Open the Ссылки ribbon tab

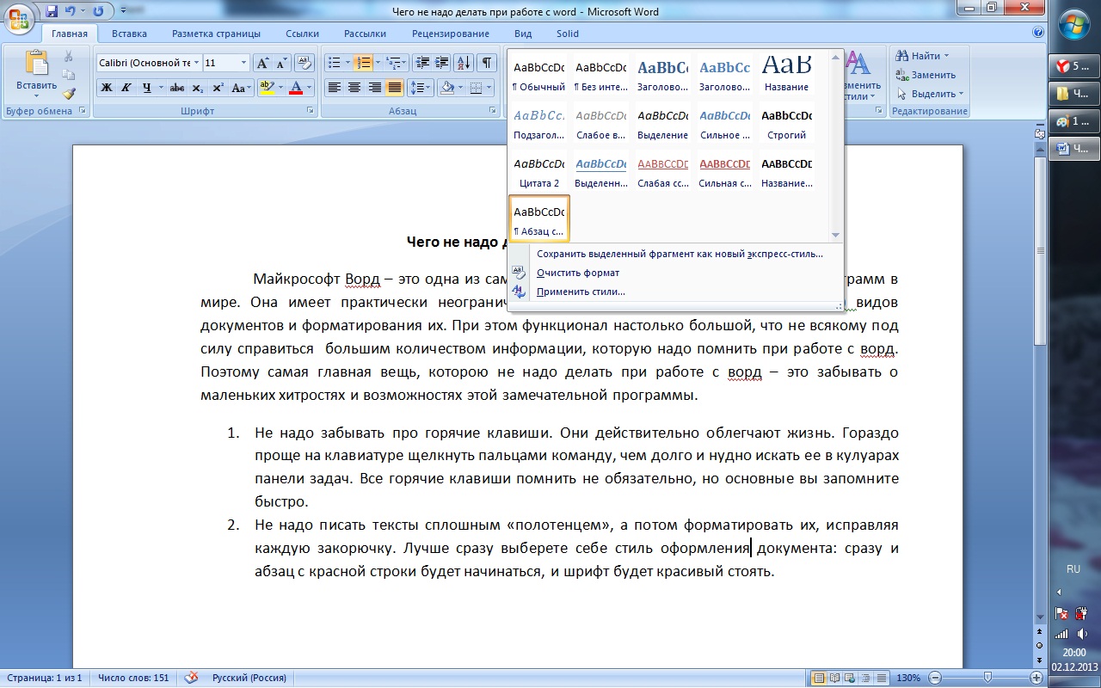click(302, 34)
